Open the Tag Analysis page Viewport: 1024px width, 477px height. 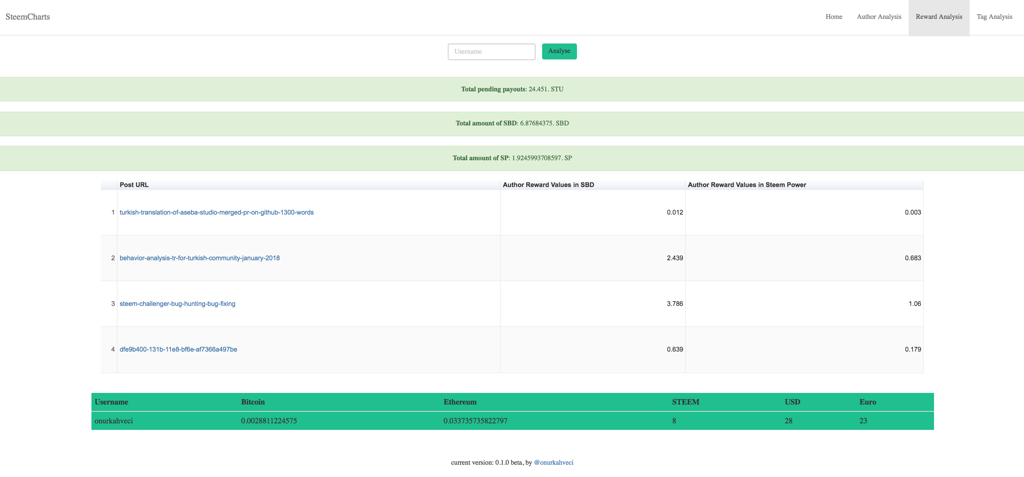click(994, 17)
